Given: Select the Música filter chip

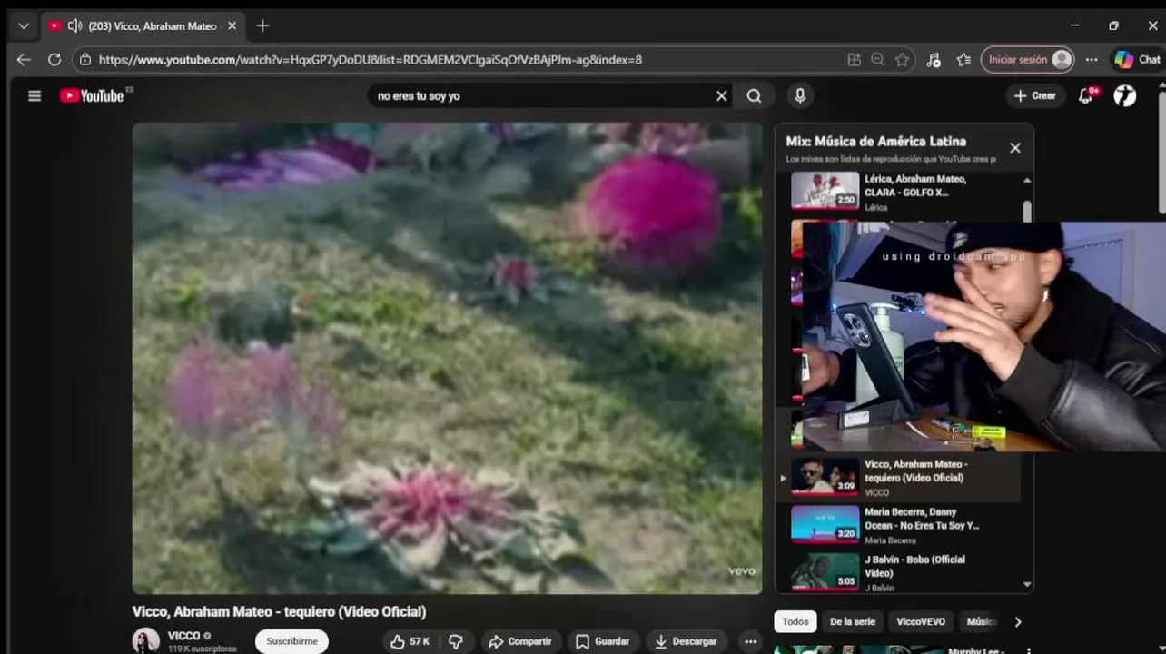Looking at the screenshot, I should tap(981, 622).
